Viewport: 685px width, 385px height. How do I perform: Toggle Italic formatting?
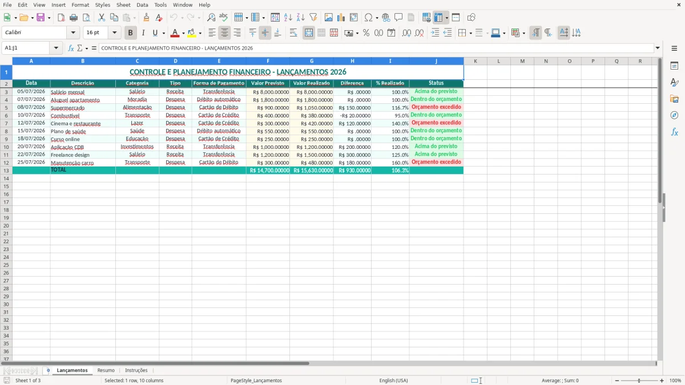[x=143, y=33]
